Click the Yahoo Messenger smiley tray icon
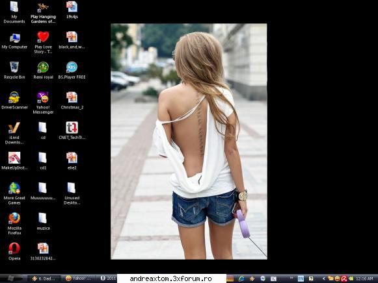This screenshot has width=378, height=283. (337, 278)
